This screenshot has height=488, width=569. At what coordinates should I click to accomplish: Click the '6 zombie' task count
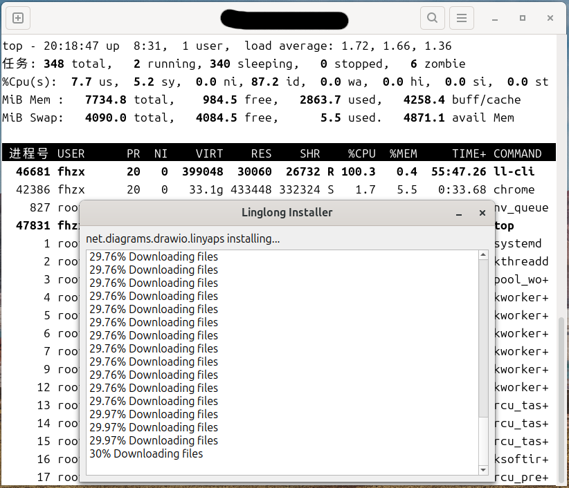(437, 64)
